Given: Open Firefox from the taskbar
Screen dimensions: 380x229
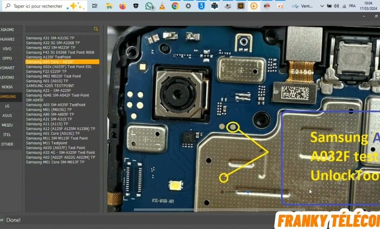Looking at the screenshot, I should [122, 6].
